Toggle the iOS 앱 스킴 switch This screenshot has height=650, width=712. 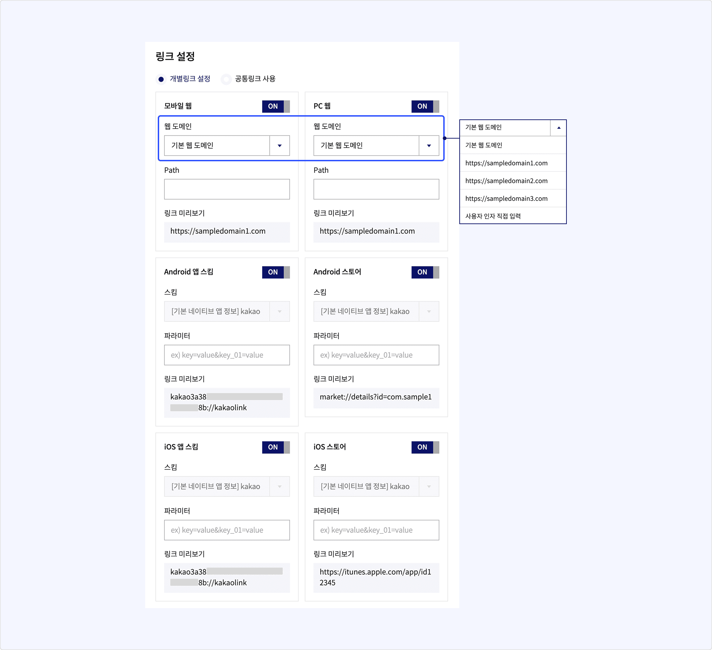276,447
